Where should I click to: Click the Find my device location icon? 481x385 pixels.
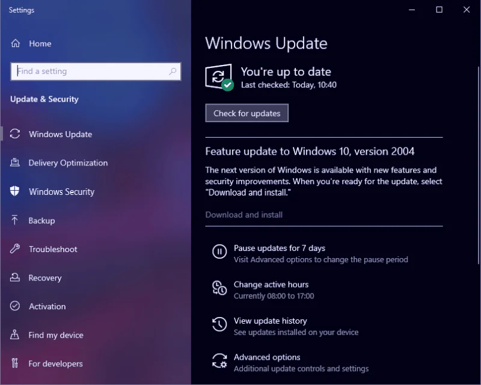click(x=15, y=335)
